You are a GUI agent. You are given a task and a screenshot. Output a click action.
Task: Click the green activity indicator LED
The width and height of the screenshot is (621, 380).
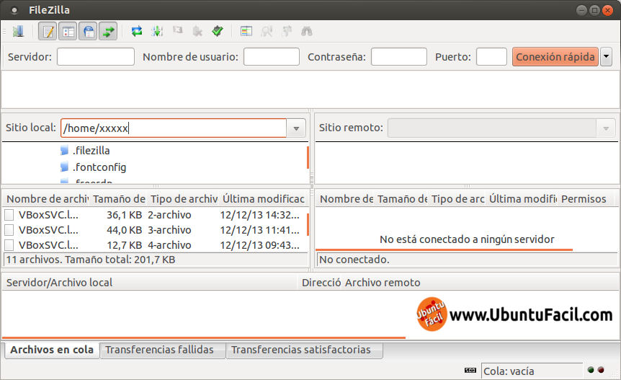pos(591,370)
